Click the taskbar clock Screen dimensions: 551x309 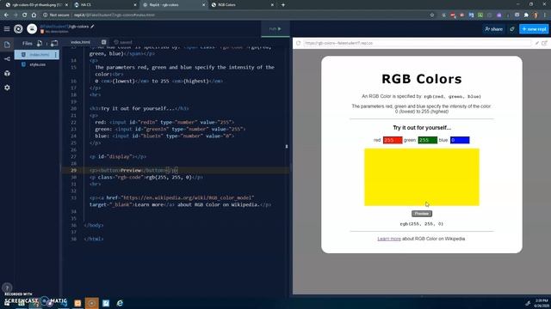[542, 303]
